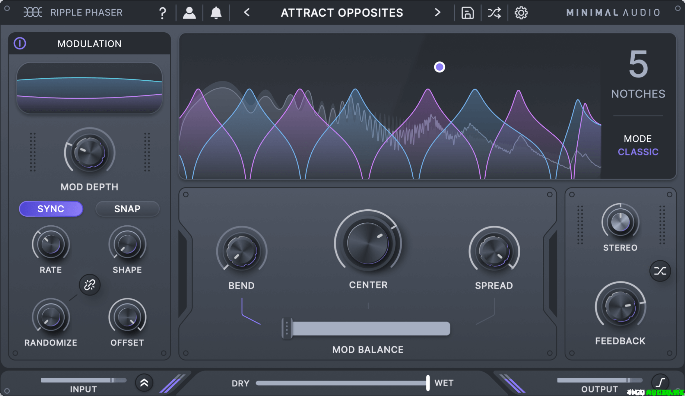
Task: Open settings gear icon
Action: pyautogui.click(x=521, y=13)
